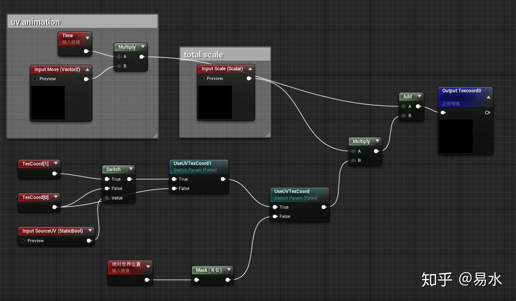This screenshot has width=516, height=301.
Task: Open the Multiply node dropdown arrow
Action: coord(143,47)
